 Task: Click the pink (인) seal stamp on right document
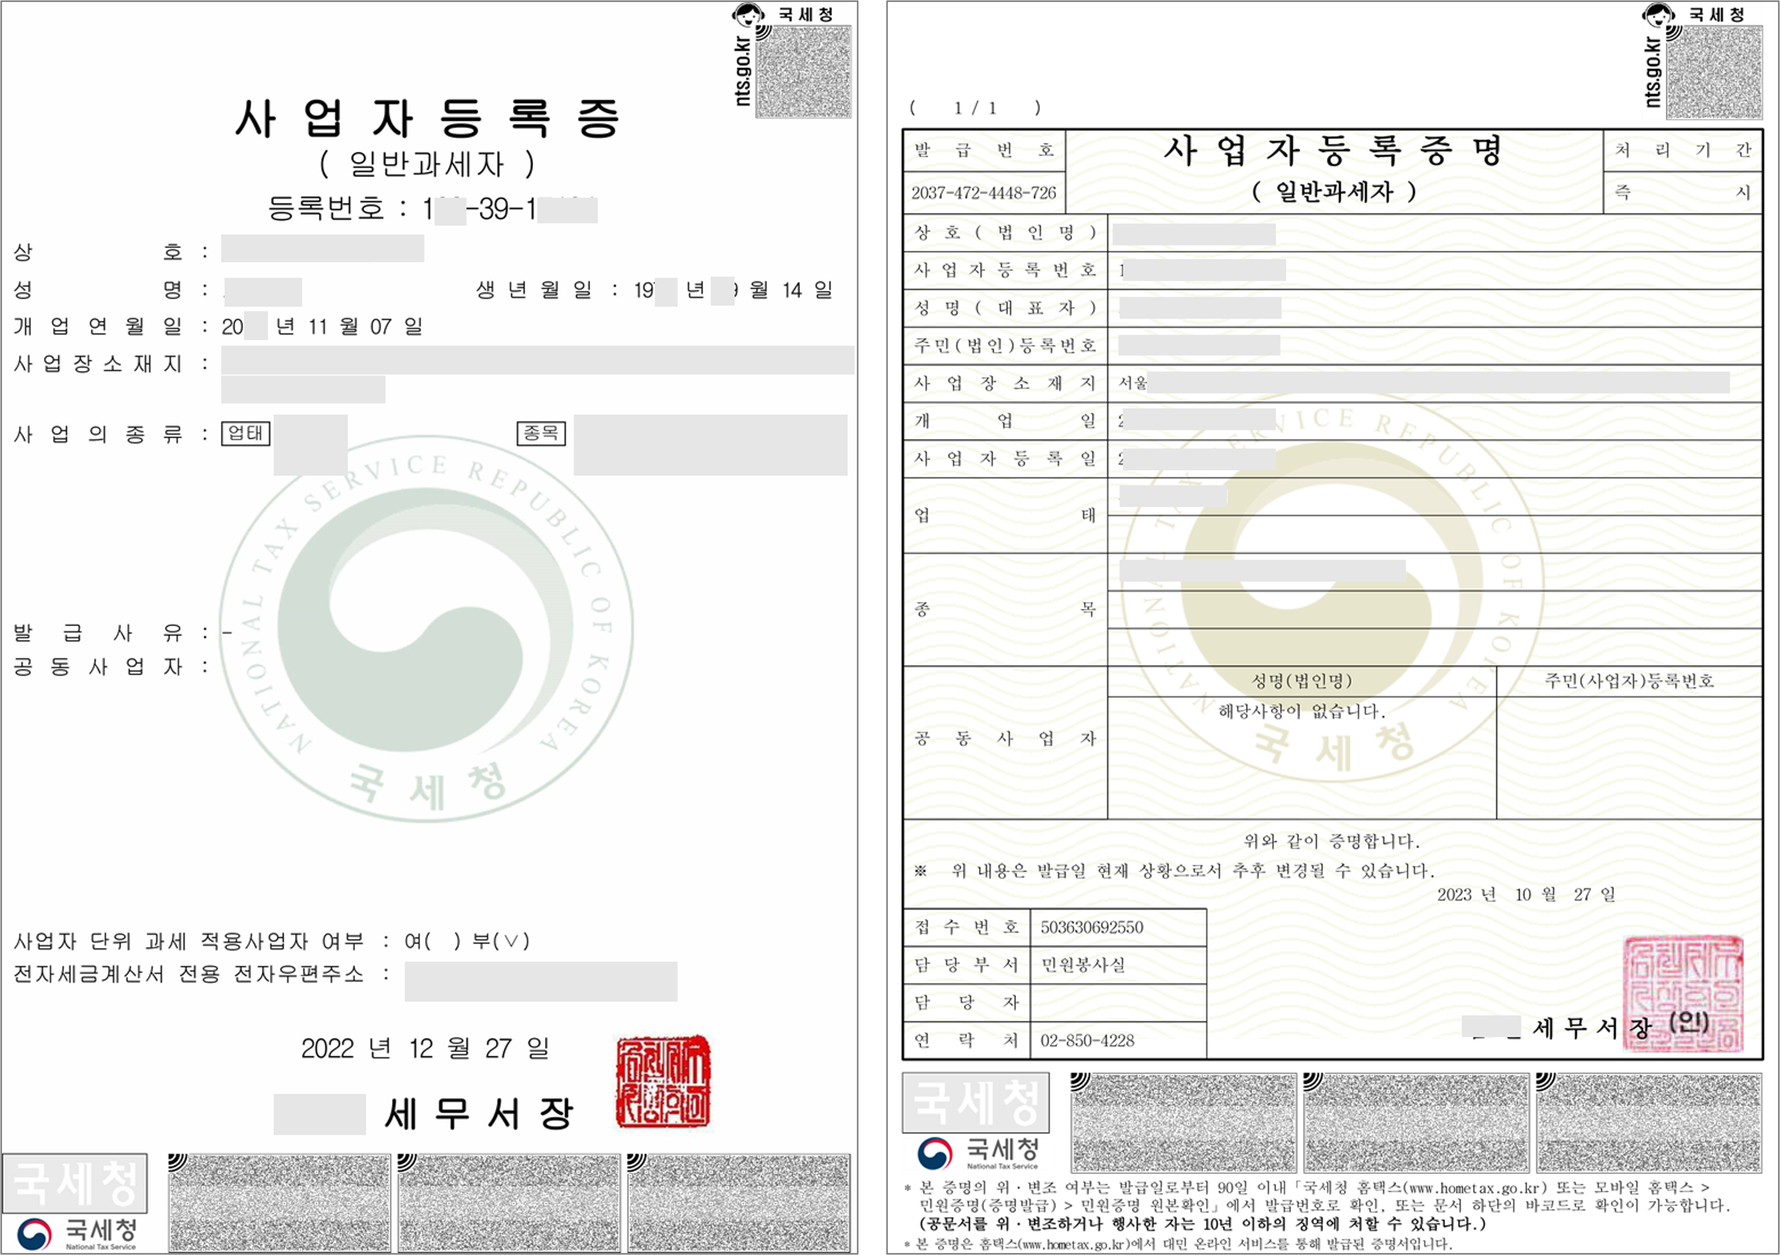click(x=1682, y=995)
